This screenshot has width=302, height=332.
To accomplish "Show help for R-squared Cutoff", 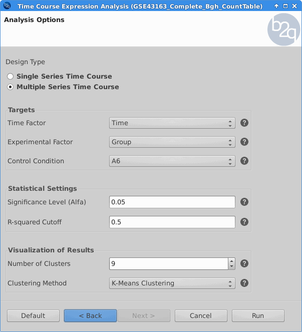I will (244, 222).
